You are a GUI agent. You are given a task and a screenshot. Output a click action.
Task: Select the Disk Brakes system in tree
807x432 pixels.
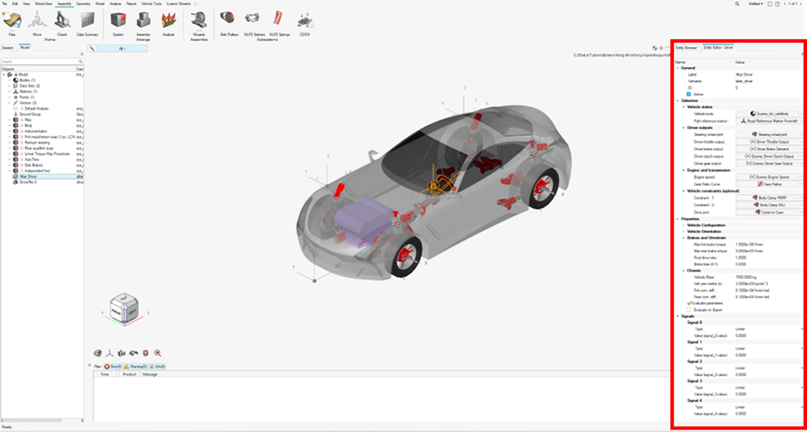34,165
